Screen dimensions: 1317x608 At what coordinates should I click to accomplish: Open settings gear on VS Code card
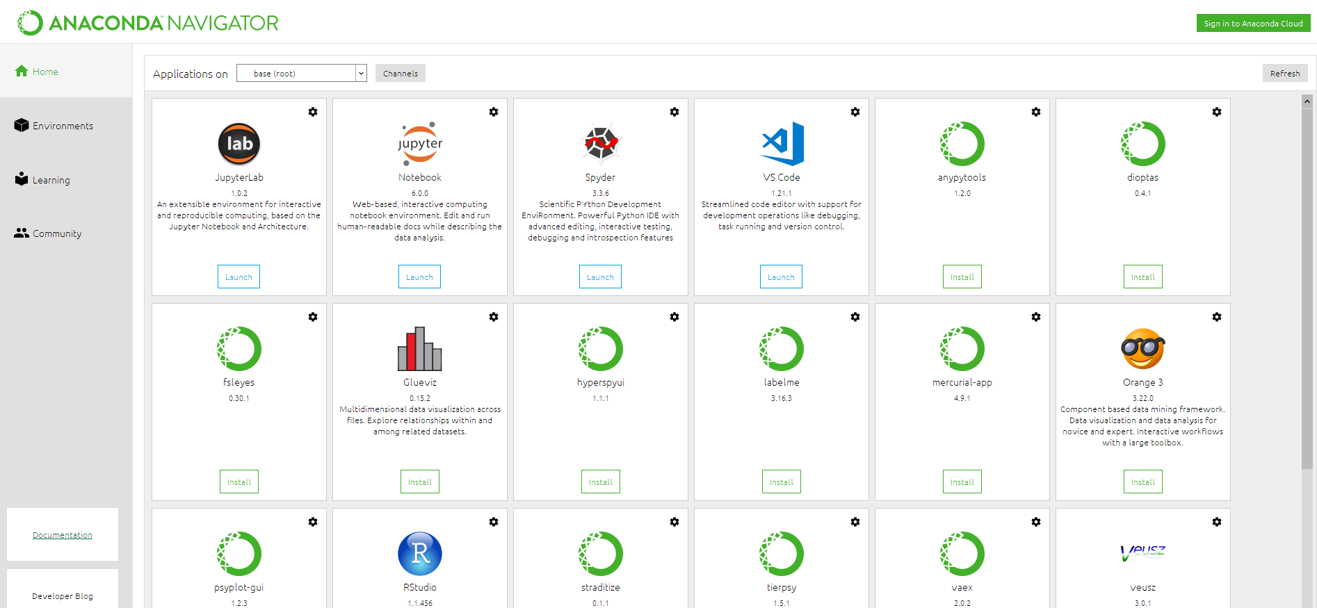coord(855,112)
